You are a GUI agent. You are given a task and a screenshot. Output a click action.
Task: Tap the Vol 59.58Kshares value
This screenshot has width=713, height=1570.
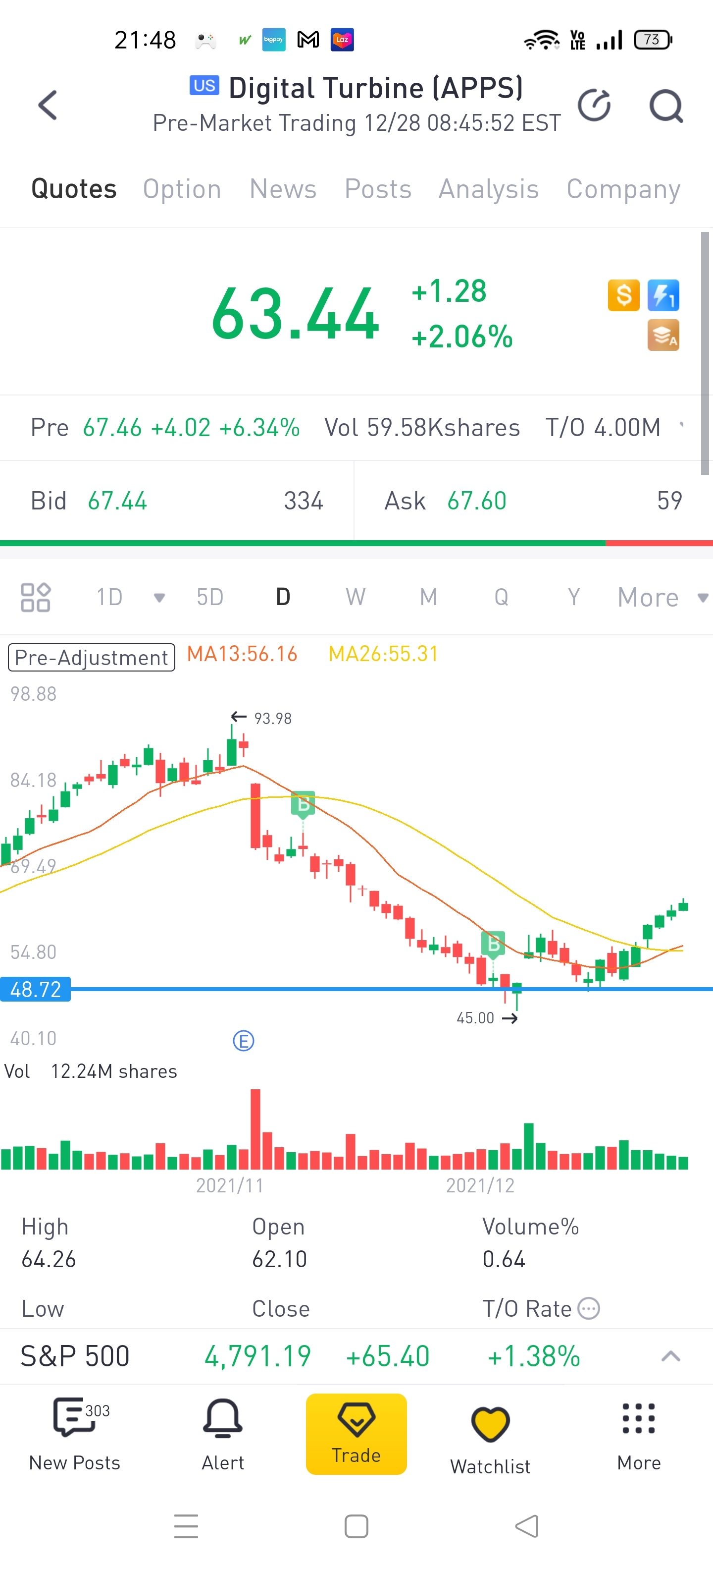[x=422, y=427]
